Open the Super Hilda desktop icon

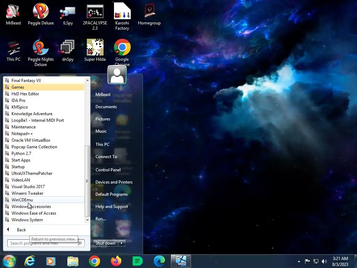click(x=95, y=51)
